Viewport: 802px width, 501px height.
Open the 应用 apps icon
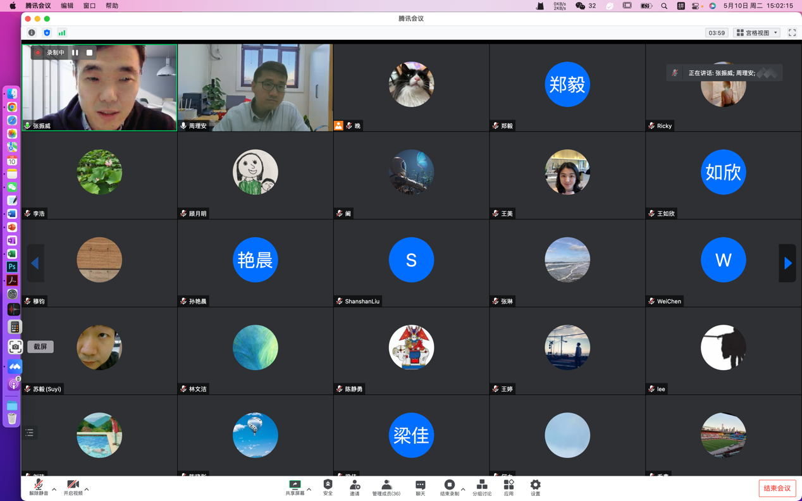[509, 487]
